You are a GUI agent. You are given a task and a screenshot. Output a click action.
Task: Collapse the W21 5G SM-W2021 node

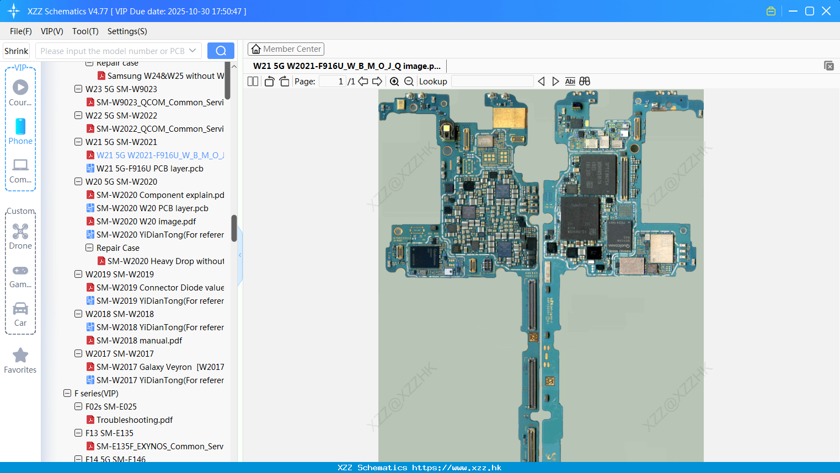(78, 142)
